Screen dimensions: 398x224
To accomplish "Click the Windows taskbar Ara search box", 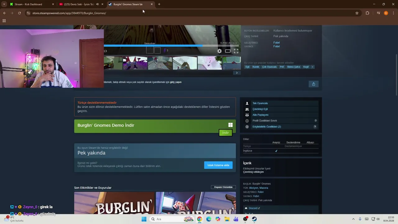I will pos(172,219).
